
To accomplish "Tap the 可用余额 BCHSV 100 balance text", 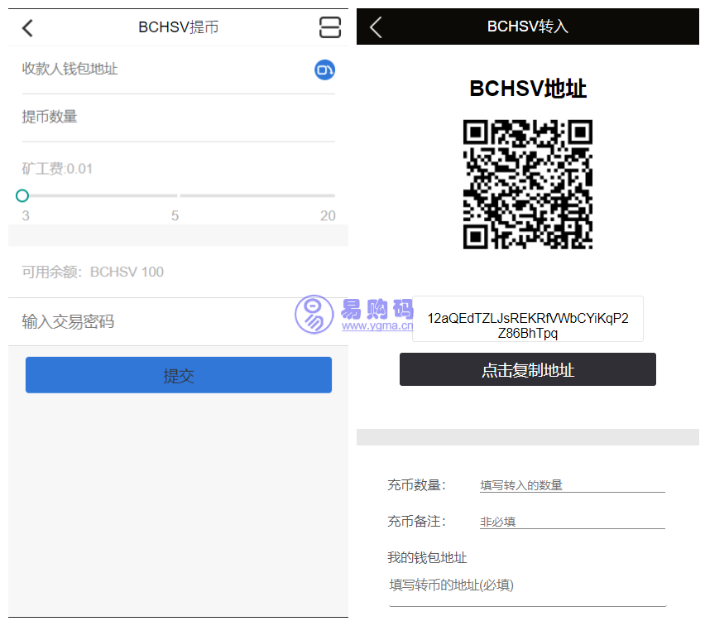I will 93,272.
